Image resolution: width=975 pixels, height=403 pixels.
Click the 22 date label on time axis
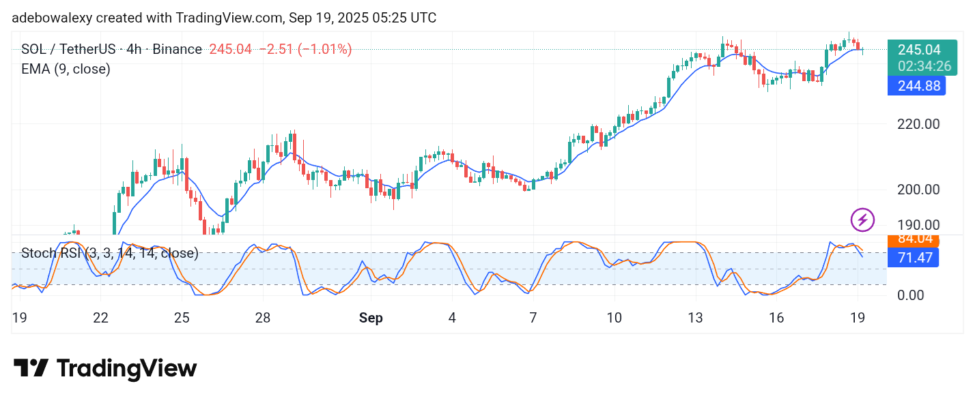coord(100,318)
